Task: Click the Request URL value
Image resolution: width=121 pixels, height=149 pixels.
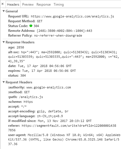Action: pyautogui.click(x=72, y=16)
